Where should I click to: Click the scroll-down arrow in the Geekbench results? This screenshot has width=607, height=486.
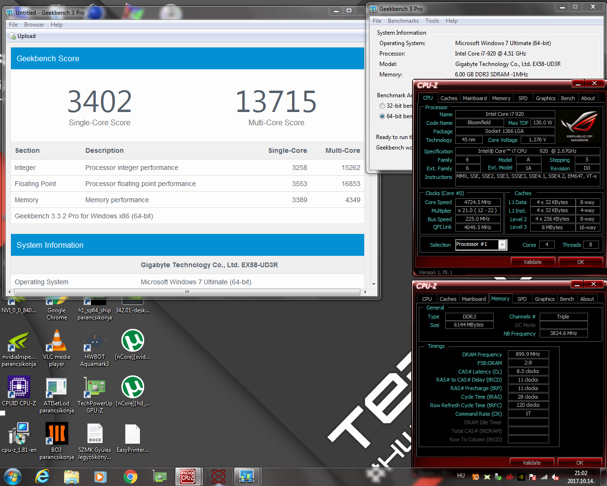point(374,284)
